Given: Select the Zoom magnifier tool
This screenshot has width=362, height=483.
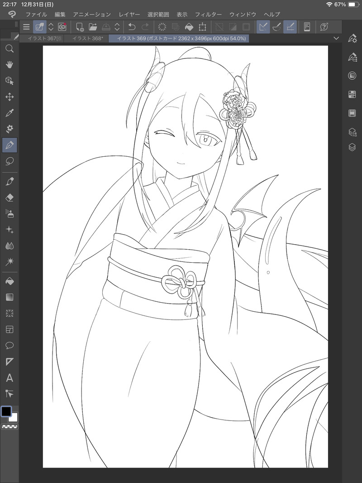Looking at the screenshot, I should [x=10, y=48].
